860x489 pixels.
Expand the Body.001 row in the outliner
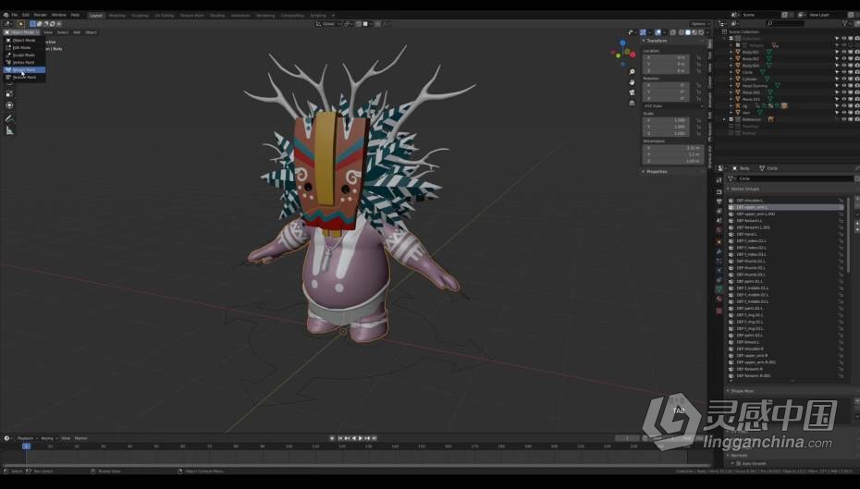coord(731,52)
